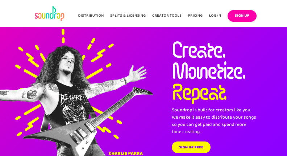Select the Log In link
This screenshot has width=287, height=156.
pos(215,16)
